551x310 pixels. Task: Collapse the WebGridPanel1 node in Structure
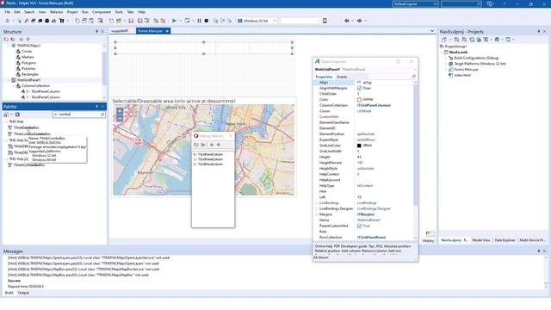tap(9, 80)
